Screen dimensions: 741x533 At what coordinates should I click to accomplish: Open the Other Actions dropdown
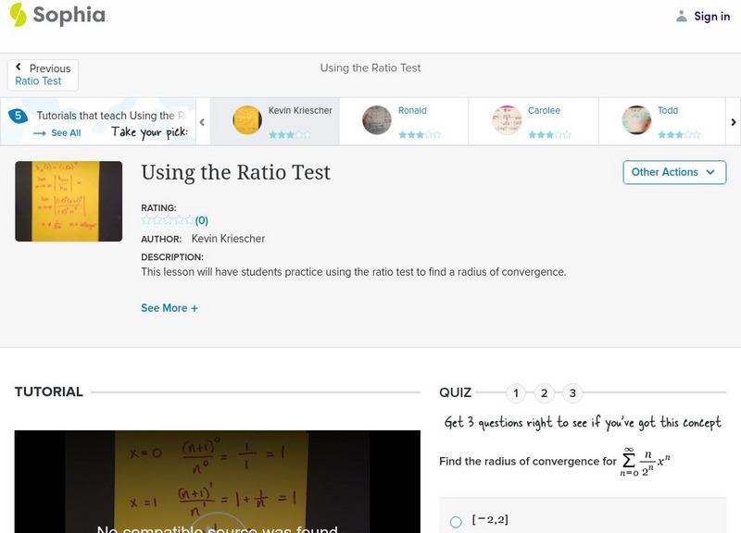point(673,172)
